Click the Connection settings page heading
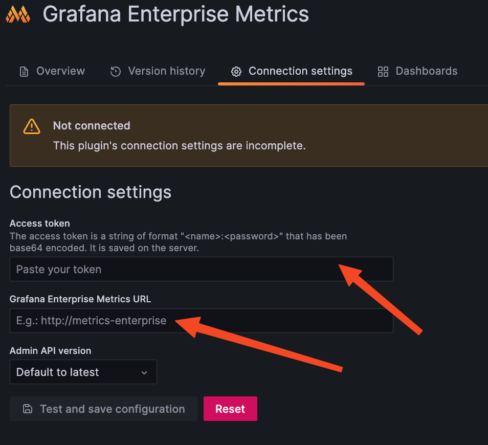 (91, 193)
